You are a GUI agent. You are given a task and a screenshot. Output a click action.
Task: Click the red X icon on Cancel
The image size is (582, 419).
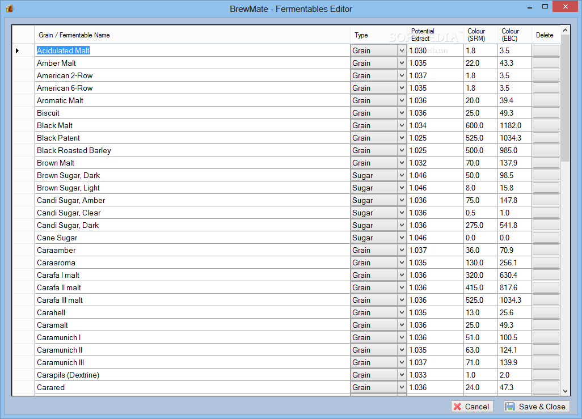click(457, 407)
